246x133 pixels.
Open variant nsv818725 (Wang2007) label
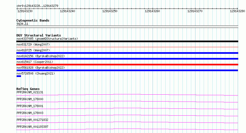click(x=33, y=50)
